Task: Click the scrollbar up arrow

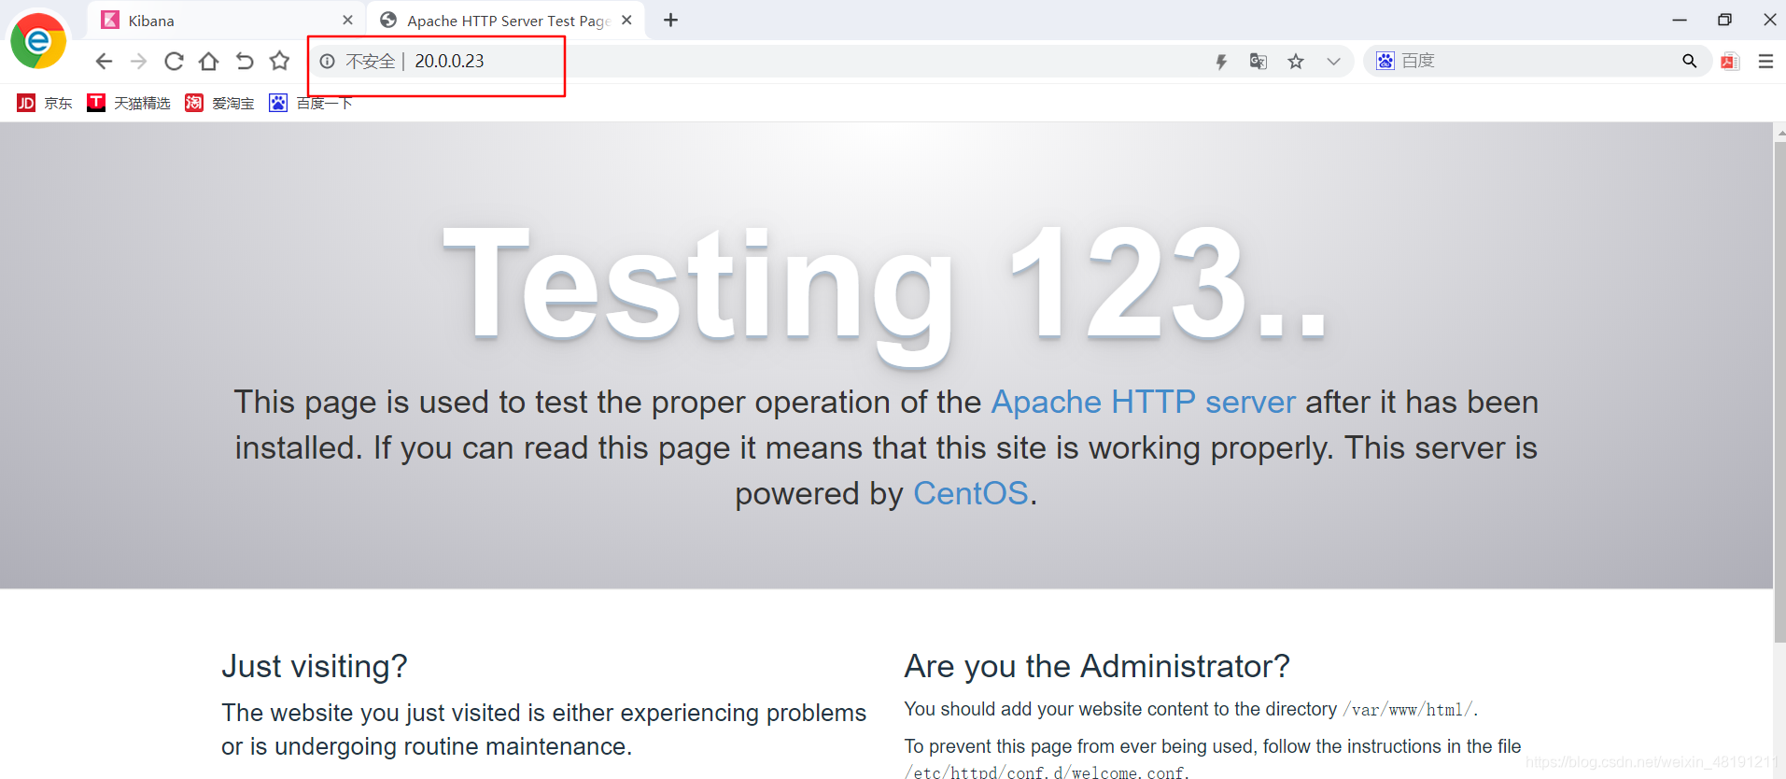Action: pos(1779,132)
